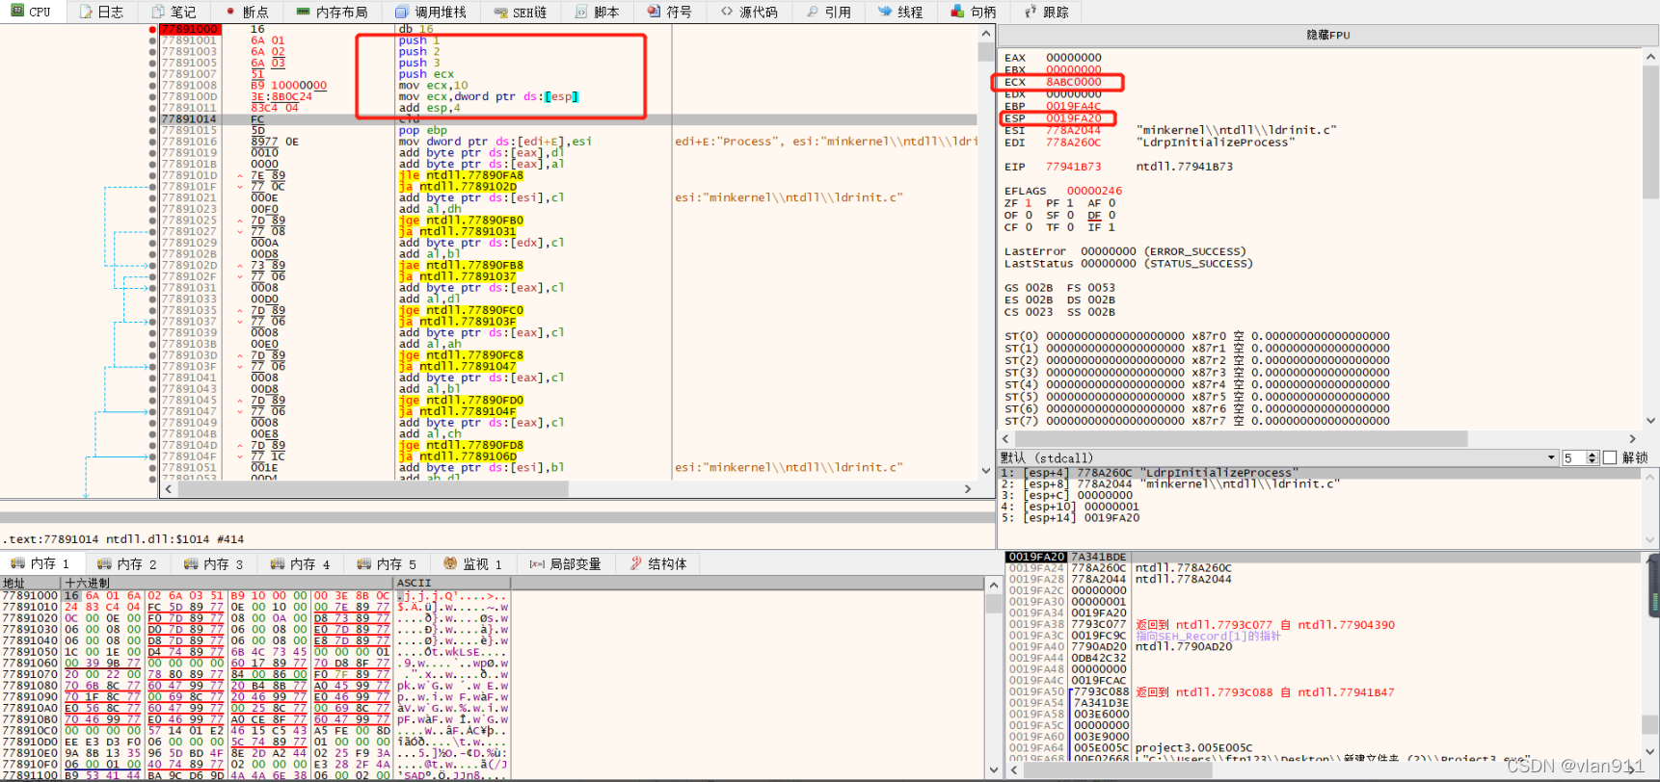The height and width of the screenshot is (782, 1660).
Task: Open the 句柄 (handles) tab
Action: pos(974,12)
